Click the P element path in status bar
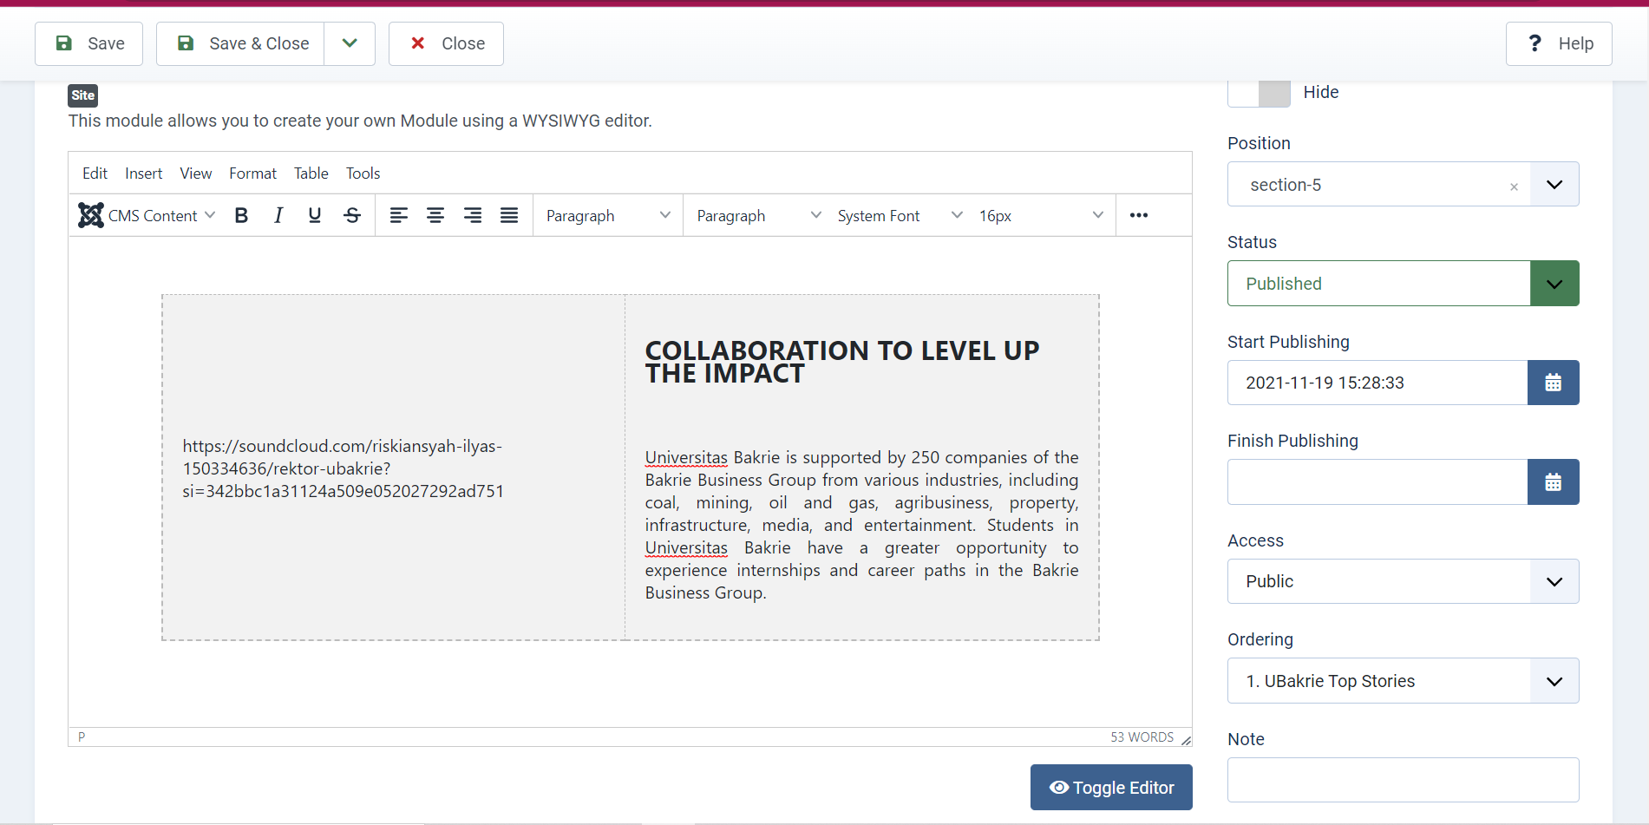This screenshot has width=1649, height=825. (x=82, y=737)
